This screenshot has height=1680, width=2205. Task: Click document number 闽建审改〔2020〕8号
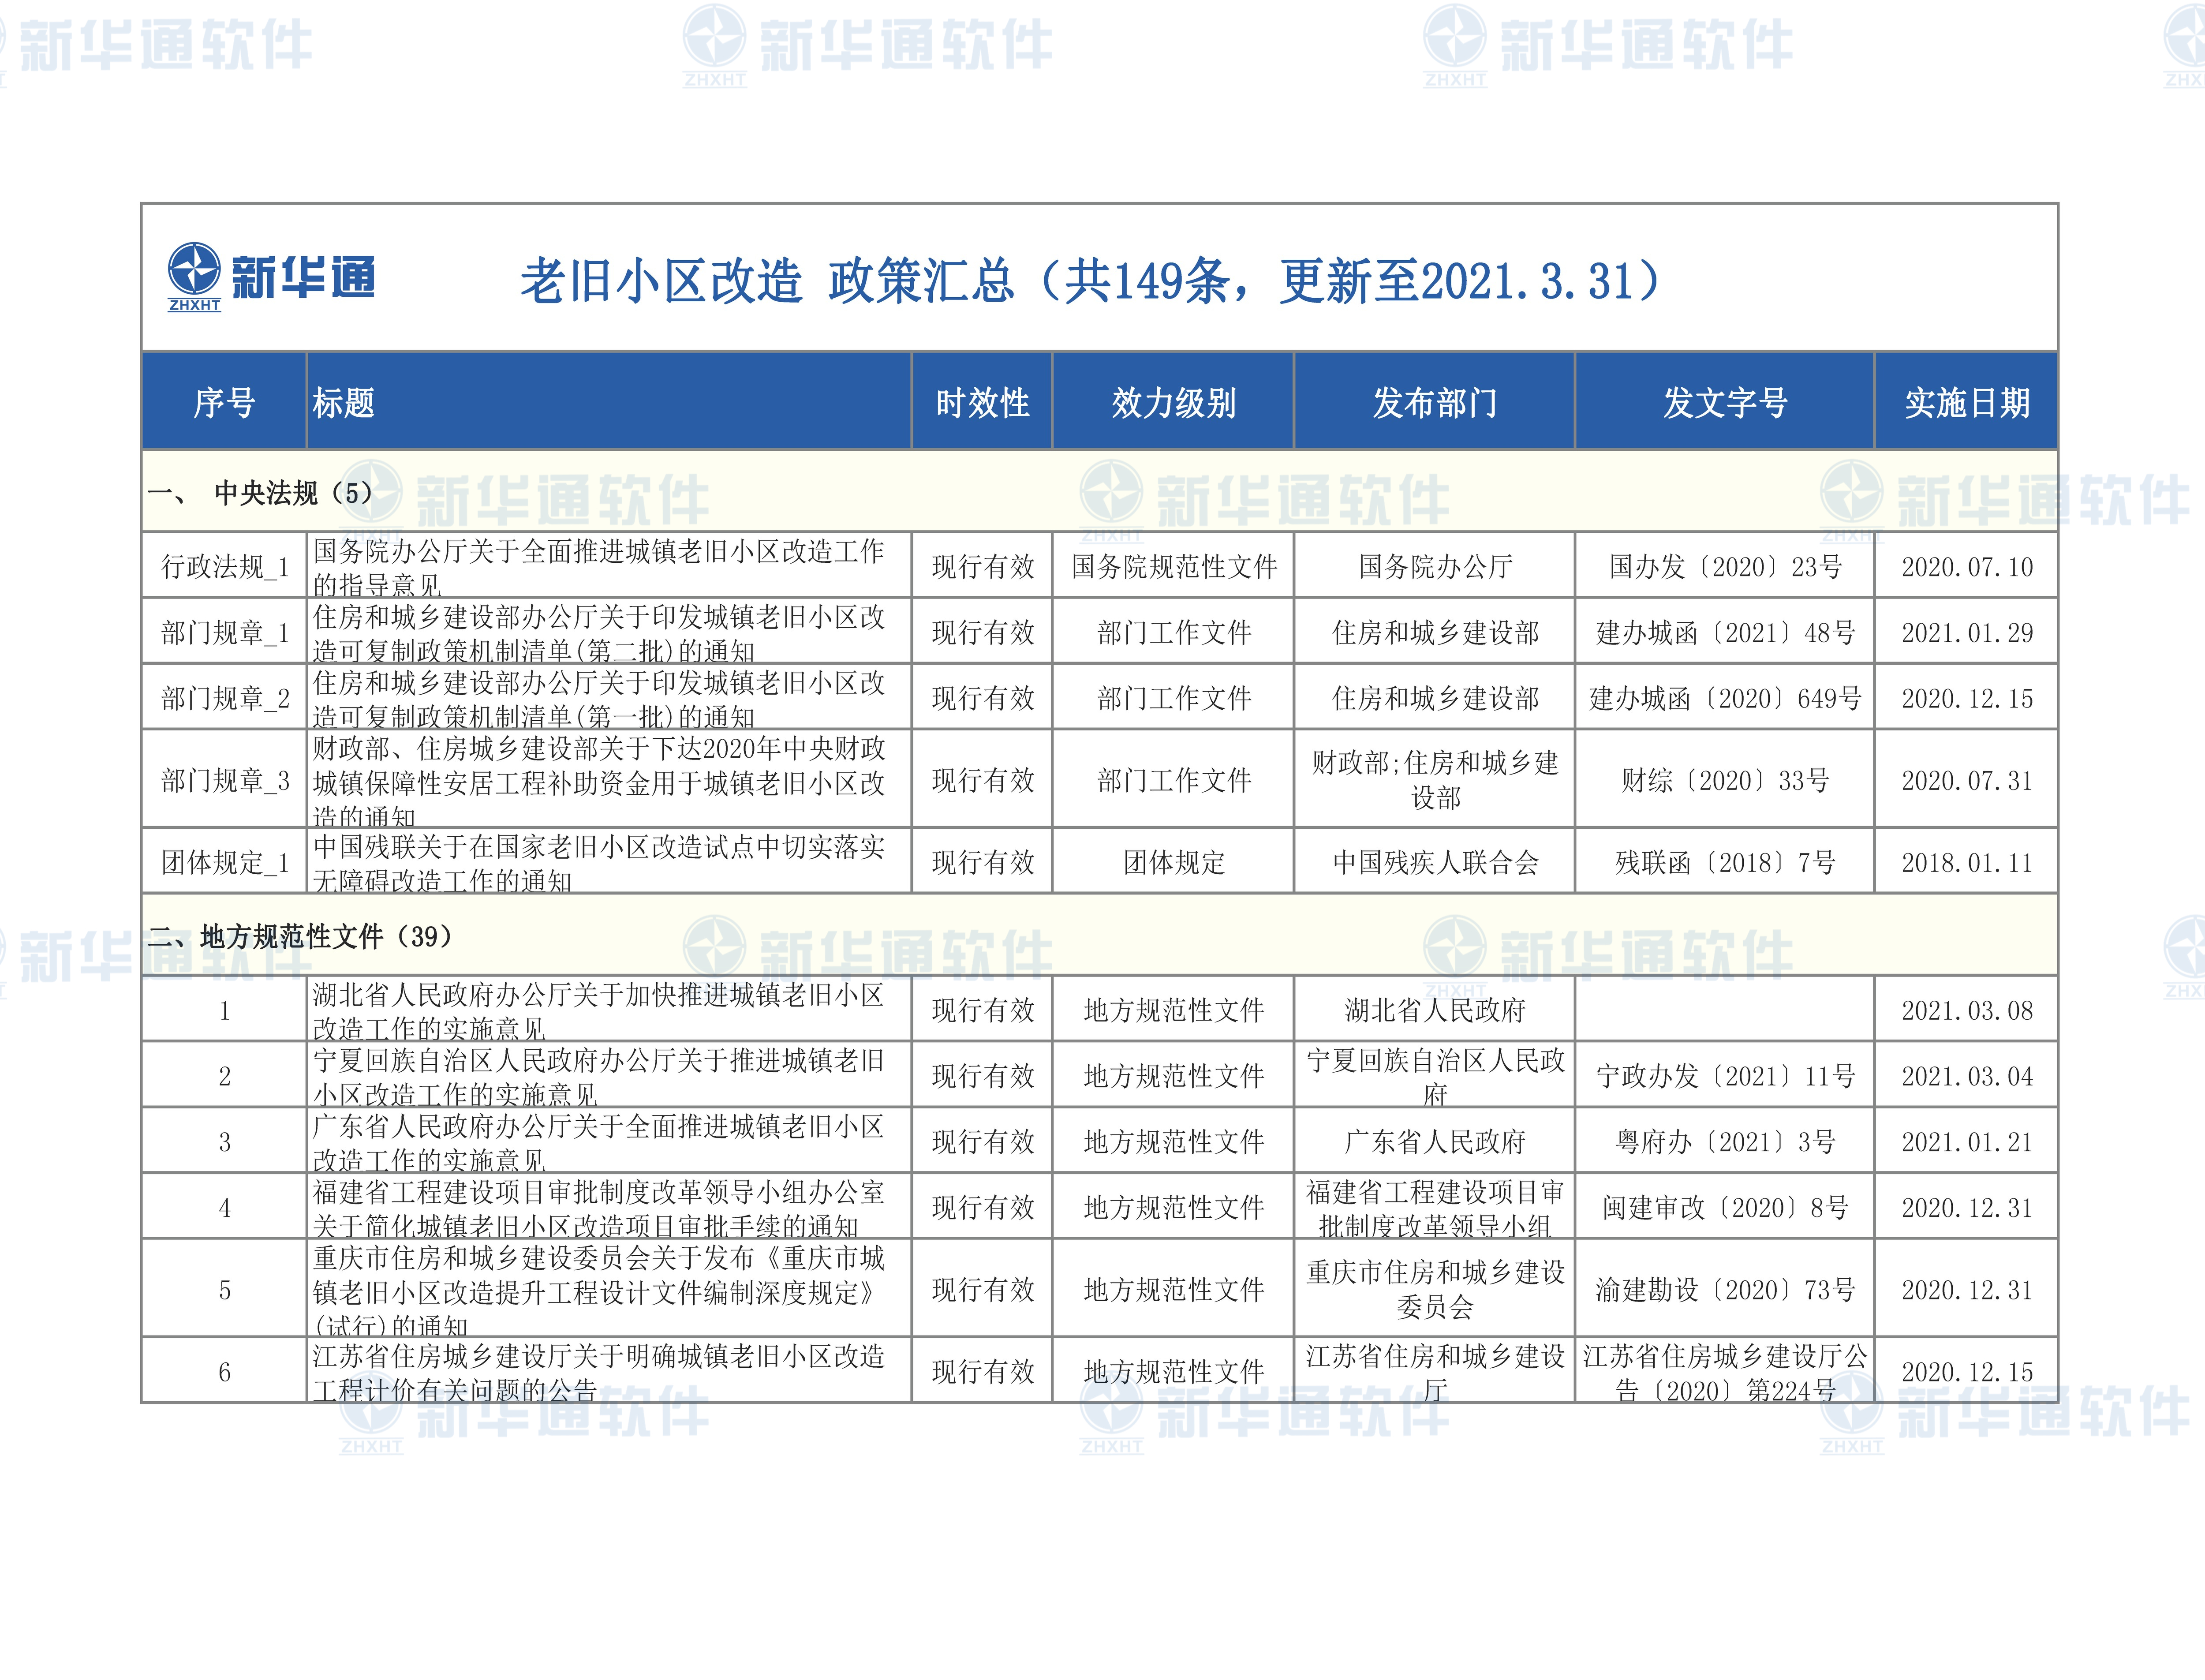click(x=1725, y=1208)
